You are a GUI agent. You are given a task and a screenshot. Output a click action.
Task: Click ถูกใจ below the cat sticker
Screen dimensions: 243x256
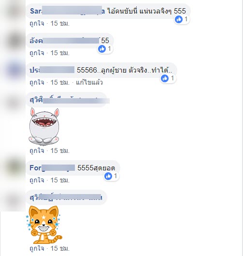click(37, 248)
